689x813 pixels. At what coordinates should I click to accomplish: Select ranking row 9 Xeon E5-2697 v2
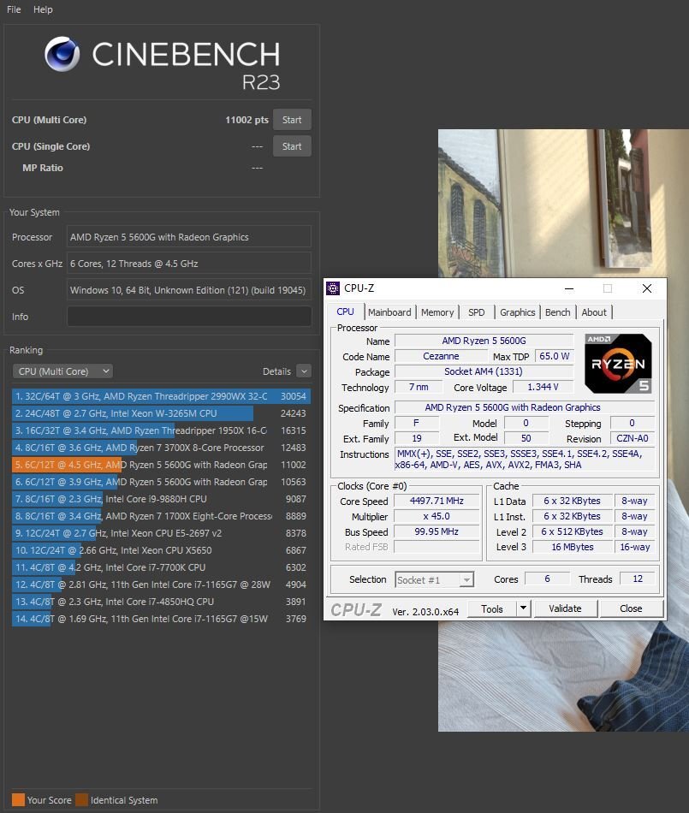[x=161, y=533]
